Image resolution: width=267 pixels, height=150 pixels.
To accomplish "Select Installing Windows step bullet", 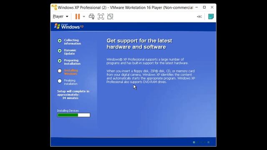I will tap(60, 71).
